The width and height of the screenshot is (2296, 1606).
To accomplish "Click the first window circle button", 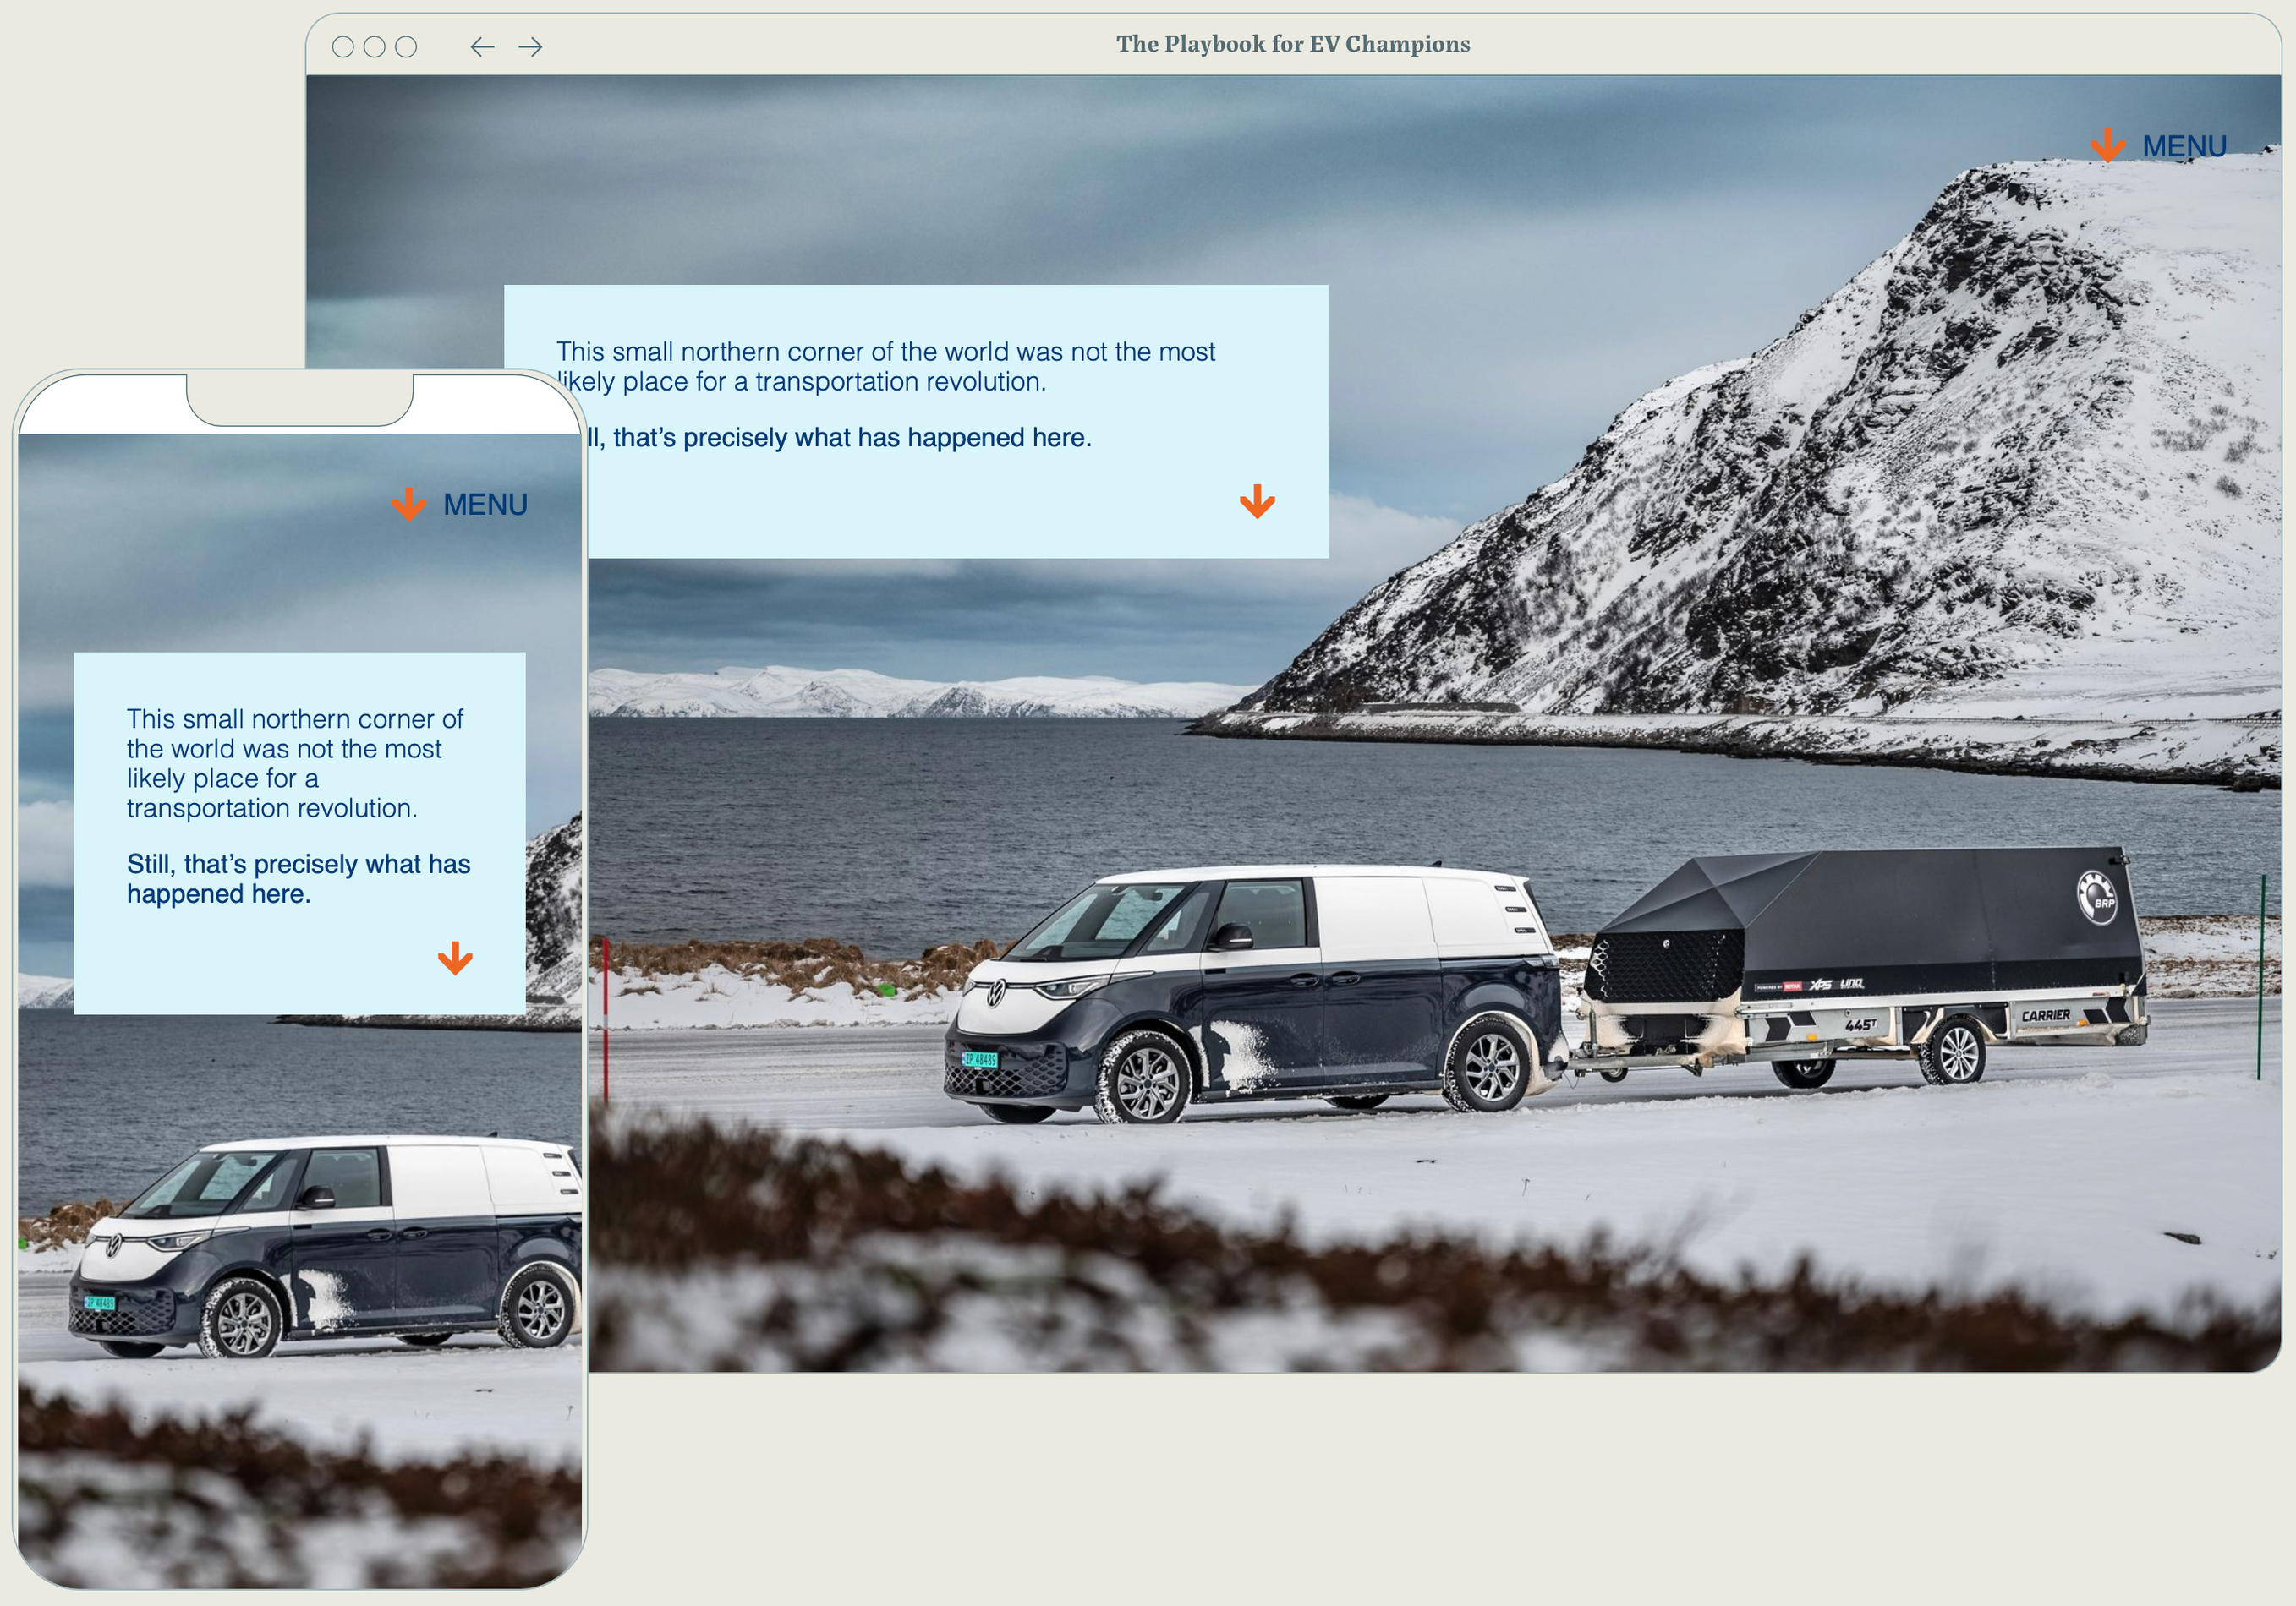I will pos(343,47).
